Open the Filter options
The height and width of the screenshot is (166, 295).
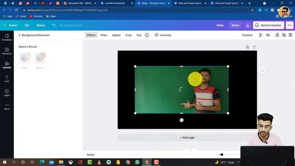point(104,35)
